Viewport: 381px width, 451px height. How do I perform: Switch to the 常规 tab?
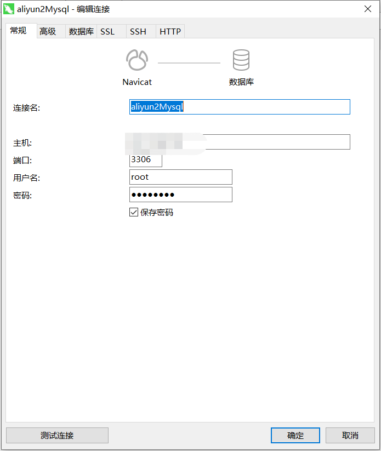click(x=21, y=31)
